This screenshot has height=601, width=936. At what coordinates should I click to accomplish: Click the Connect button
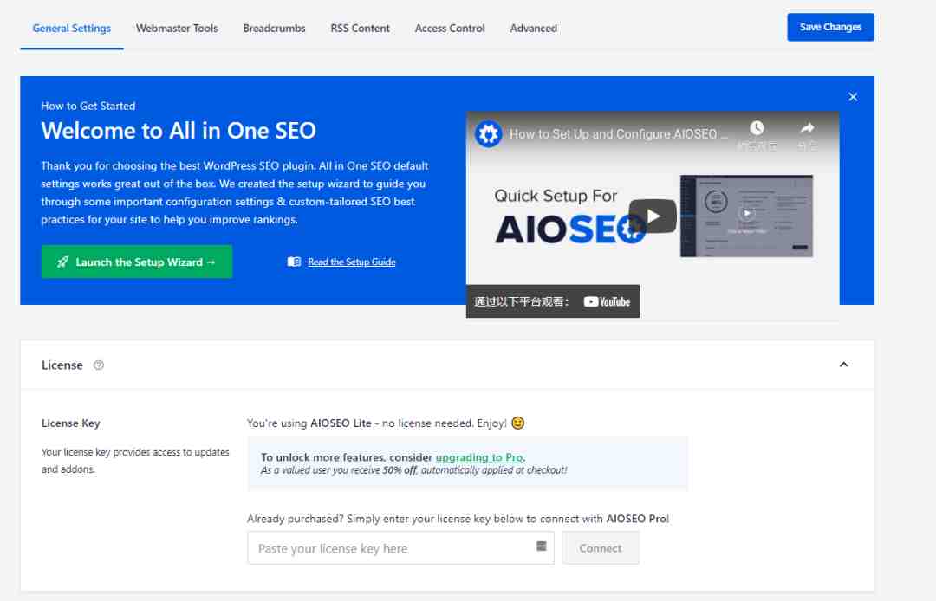[x=600, y=548]
